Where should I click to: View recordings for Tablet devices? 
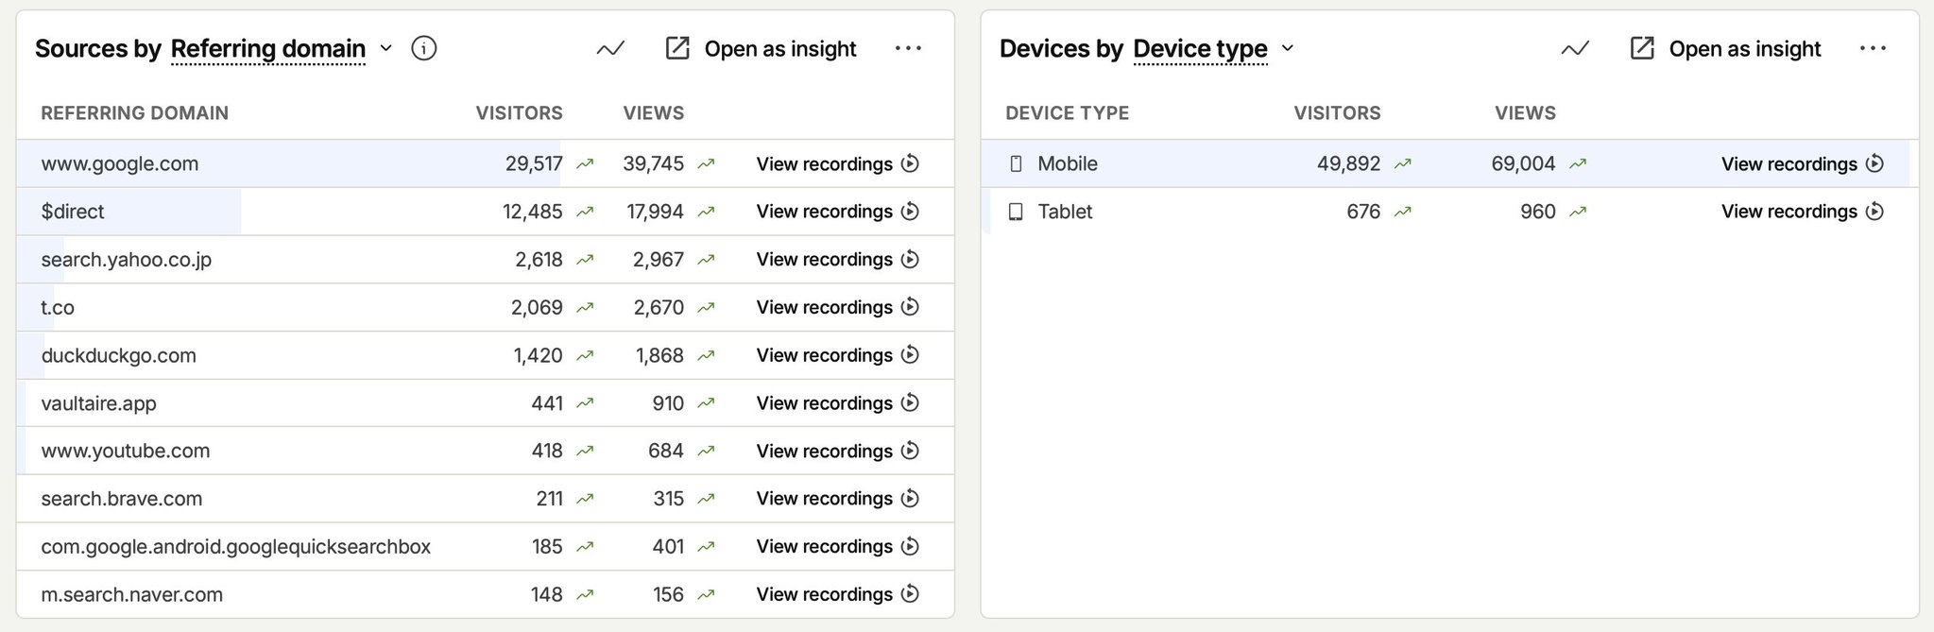1803,212
